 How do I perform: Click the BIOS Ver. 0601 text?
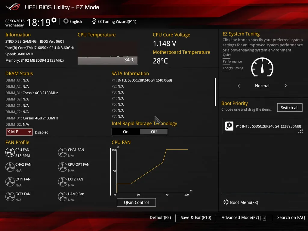point(52,42)
